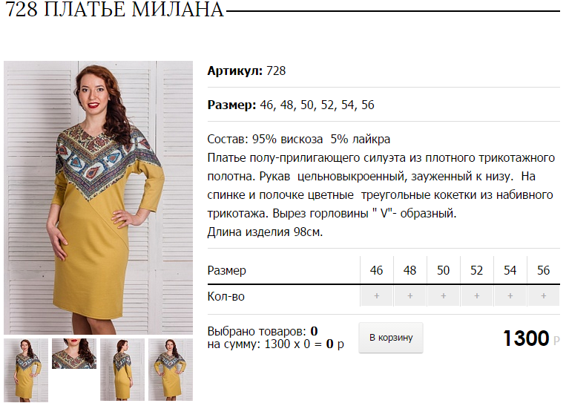
Task: Click size 46 column header
Action: point(376,270)
